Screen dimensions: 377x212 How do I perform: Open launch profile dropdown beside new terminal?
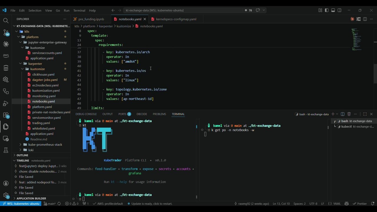tap(337, 114)
